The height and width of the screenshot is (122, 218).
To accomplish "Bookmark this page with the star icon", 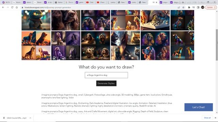I will (x=183, y=7).
